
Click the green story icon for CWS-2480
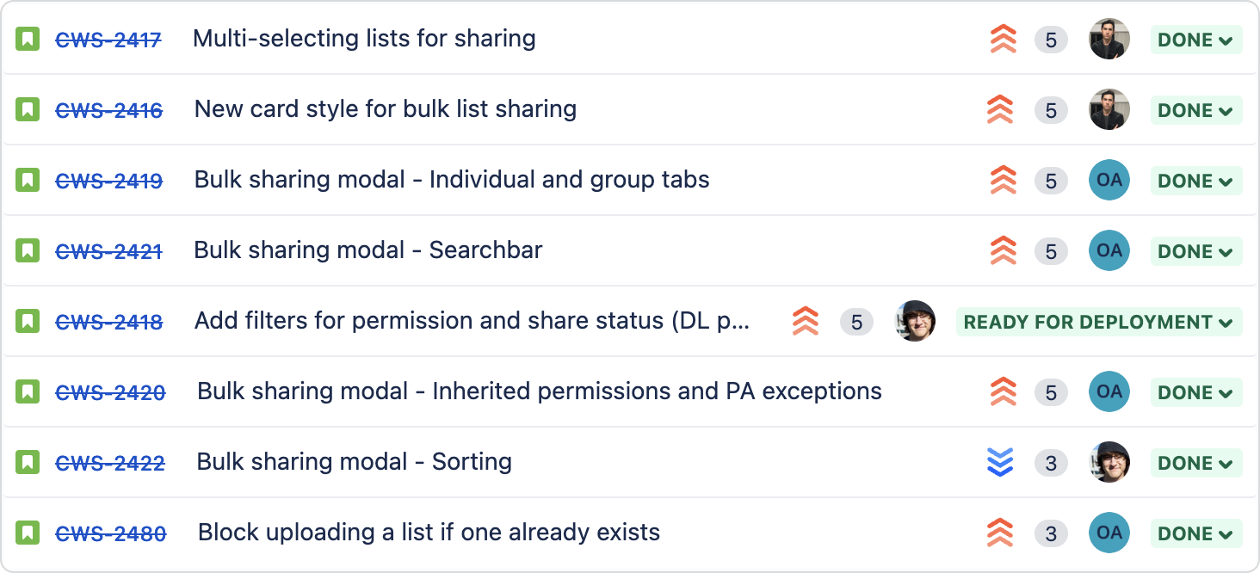pyautogui.click(x=28, y=533)
